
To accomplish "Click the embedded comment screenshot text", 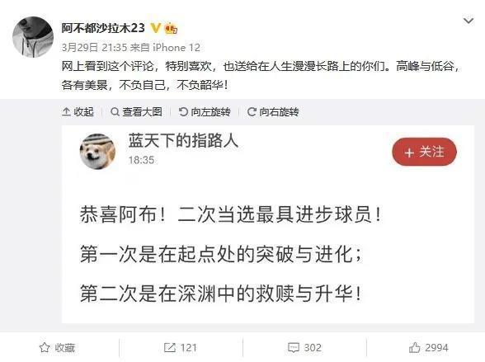I will [x=230, y=253].
